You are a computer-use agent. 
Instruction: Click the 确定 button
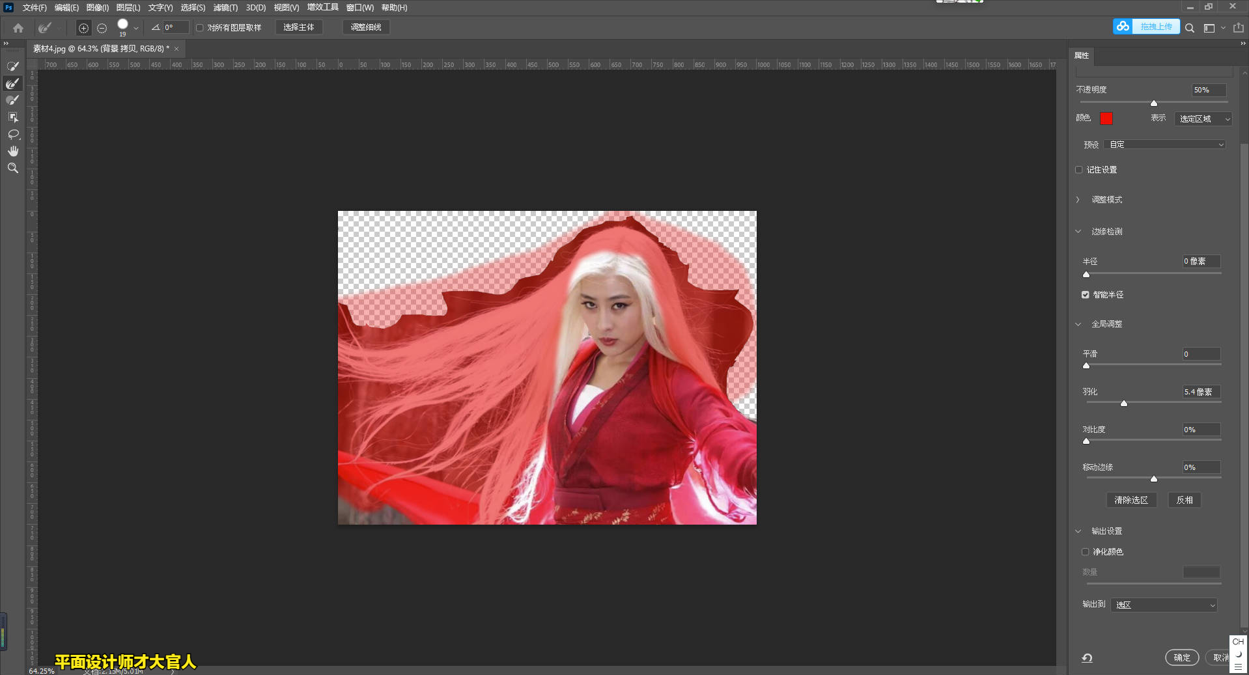pyautogui.click(x=1181, y=657)
